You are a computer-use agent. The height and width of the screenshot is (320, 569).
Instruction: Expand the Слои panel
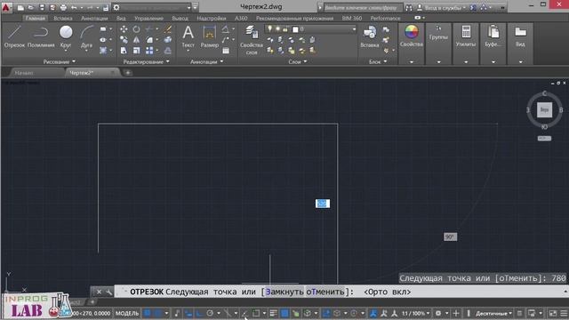[298, 61]
